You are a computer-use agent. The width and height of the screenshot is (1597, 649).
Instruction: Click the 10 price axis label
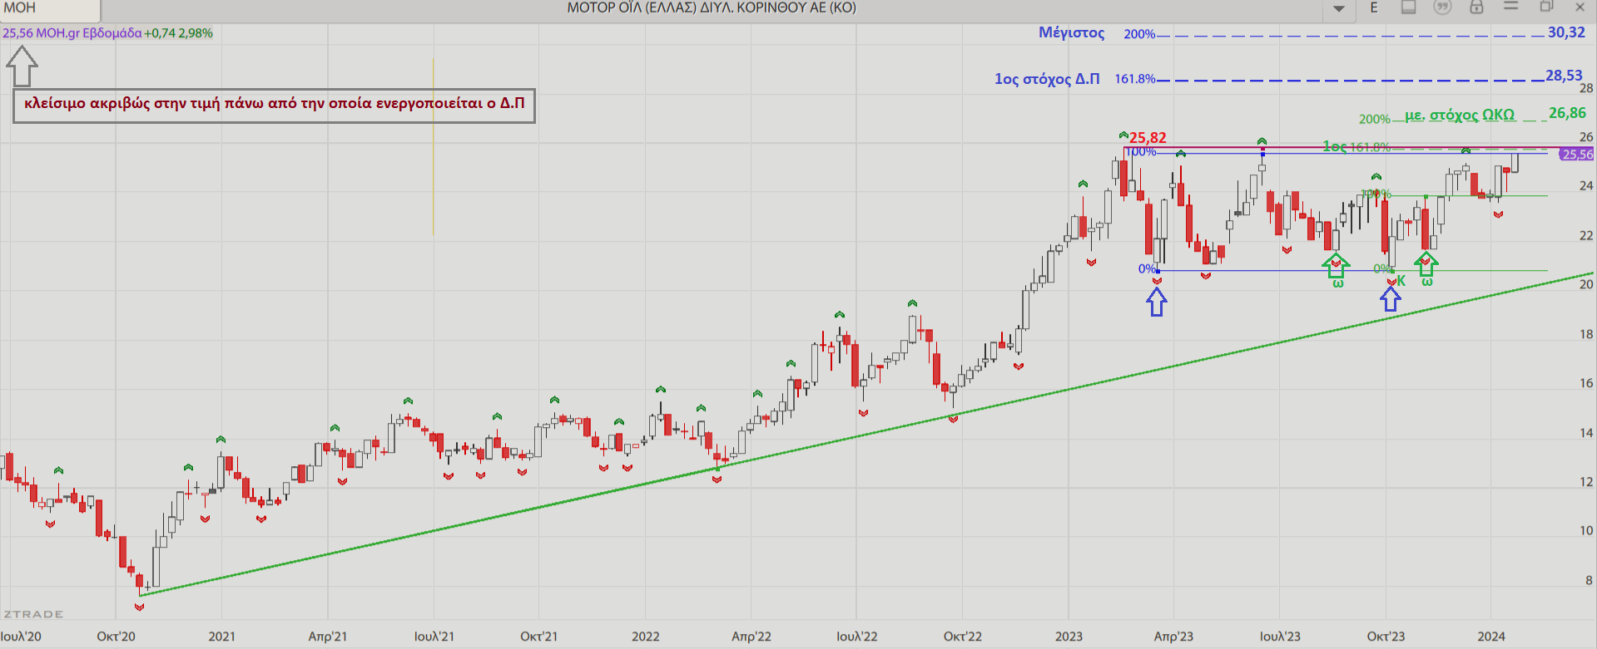pos(1587,531)
